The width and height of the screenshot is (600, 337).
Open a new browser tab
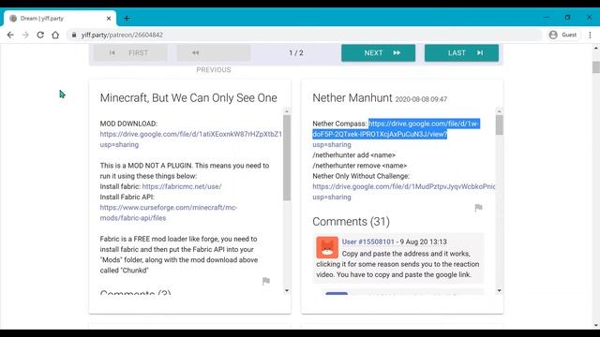tap(127, 19)
